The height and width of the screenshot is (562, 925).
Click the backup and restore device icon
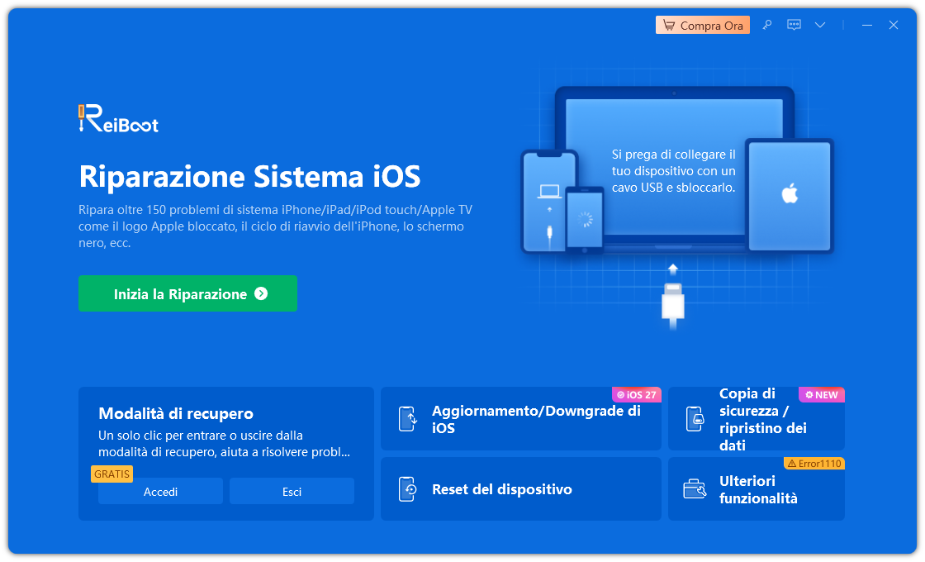tap(695, 419)
